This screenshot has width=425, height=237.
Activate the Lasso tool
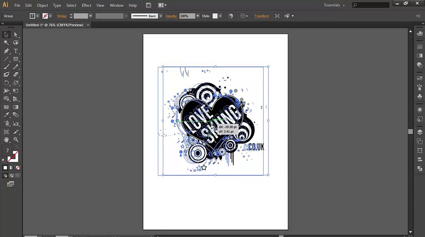point(16,43)
